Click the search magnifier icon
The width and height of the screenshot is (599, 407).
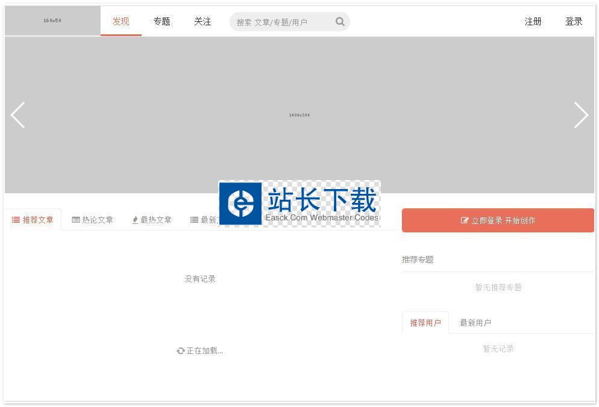click(x=340, y=22)
